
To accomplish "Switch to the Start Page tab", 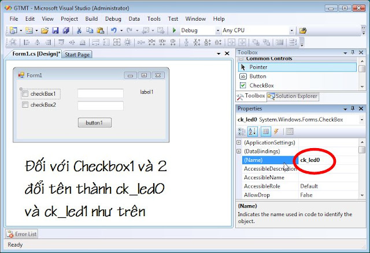I will 77,55.
